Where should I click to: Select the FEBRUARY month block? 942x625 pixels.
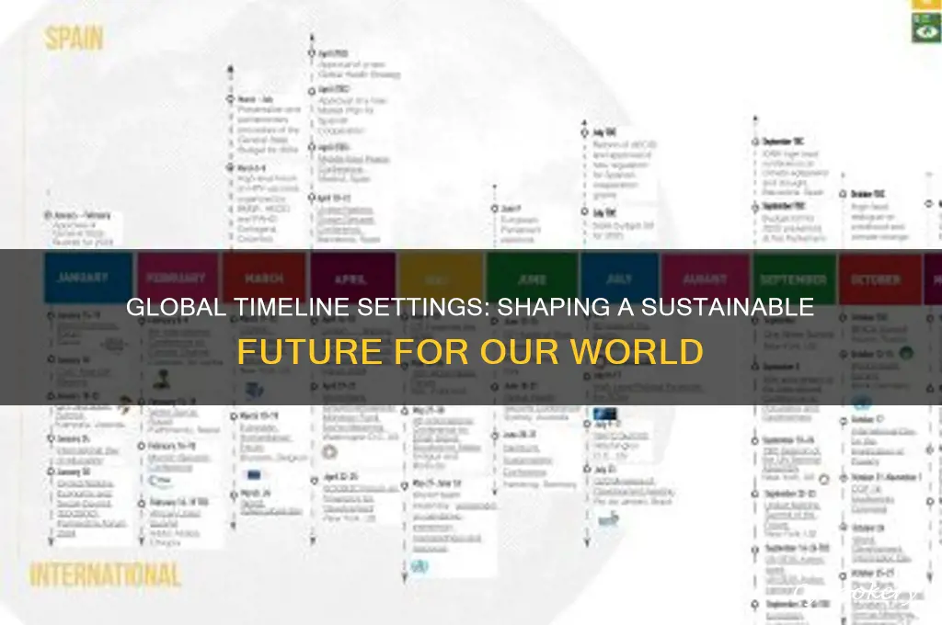[178, 278]
